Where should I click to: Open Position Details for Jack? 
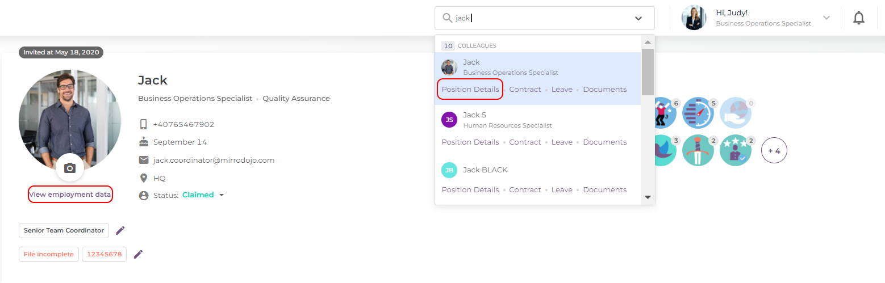click(x=470, y=90)
